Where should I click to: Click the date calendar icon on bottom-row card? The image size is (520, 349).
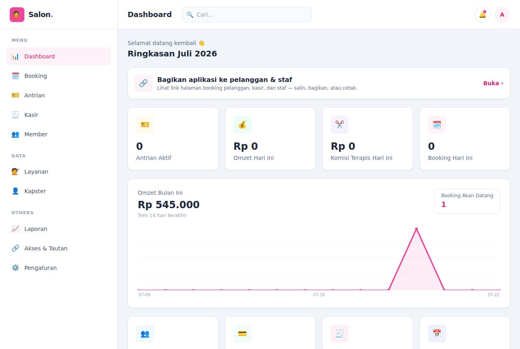click(x=437, y=334)
